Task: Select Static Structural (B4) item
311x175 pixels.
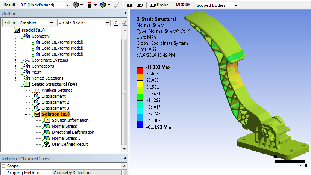Action: 55,84
